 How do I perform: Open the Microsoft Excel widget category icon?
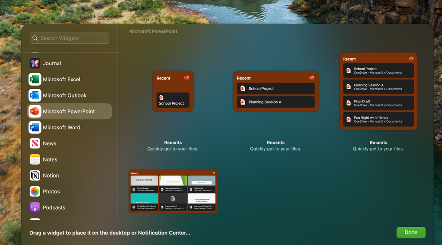35,79
